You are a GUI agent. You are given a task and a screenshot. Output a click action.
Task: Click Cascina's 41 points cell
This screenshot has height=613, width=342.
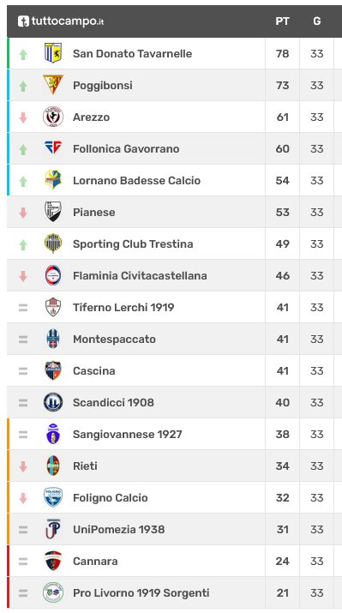282,370
